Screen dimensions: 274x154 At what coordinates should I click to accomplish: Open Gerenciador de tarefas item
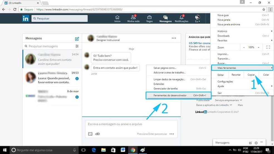178,89
